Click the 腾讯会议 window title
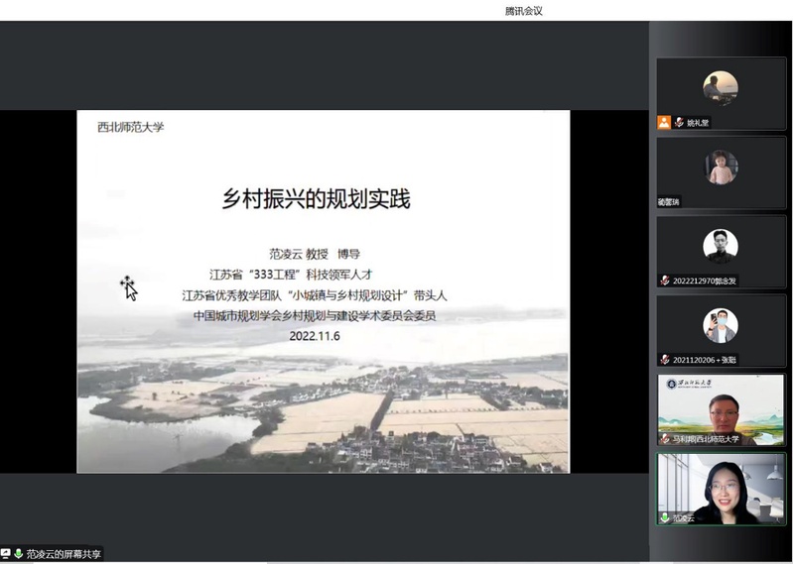Image resolution: width=793 pixels, height=564 pixels. pos(523,11)
